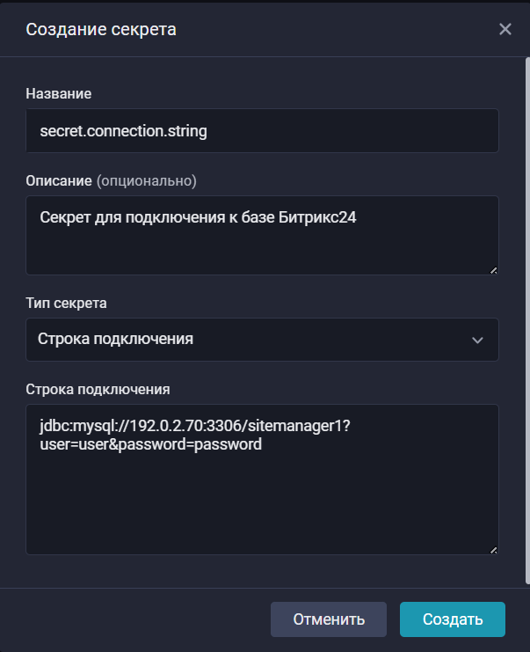
Task: Click the Строка подключения label above the text area
Action: (x=98, y=389)
